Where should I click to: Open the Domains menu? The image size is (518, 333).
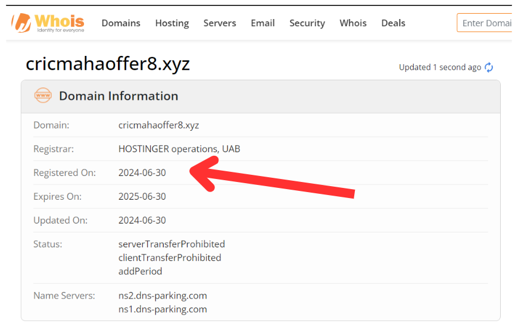click(x=121, y=23)
